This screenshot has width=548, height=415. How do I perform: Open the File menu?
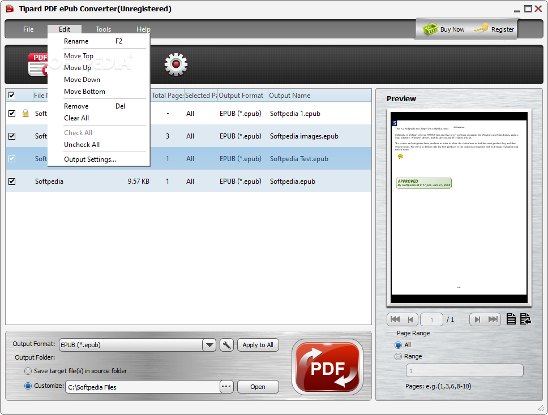coord(28,29)
